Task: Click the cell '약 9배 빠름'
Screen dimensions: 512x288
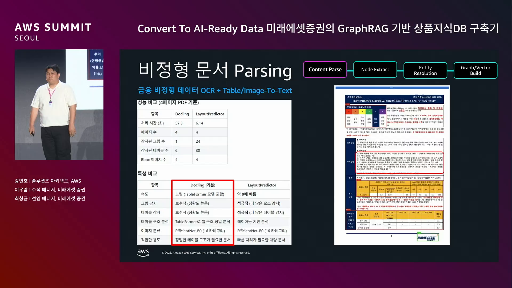Action: tap(247, 194)
